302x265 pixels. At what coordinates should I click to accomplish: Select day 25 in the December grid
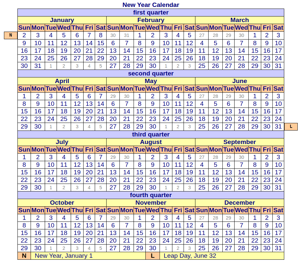[202, 248]
